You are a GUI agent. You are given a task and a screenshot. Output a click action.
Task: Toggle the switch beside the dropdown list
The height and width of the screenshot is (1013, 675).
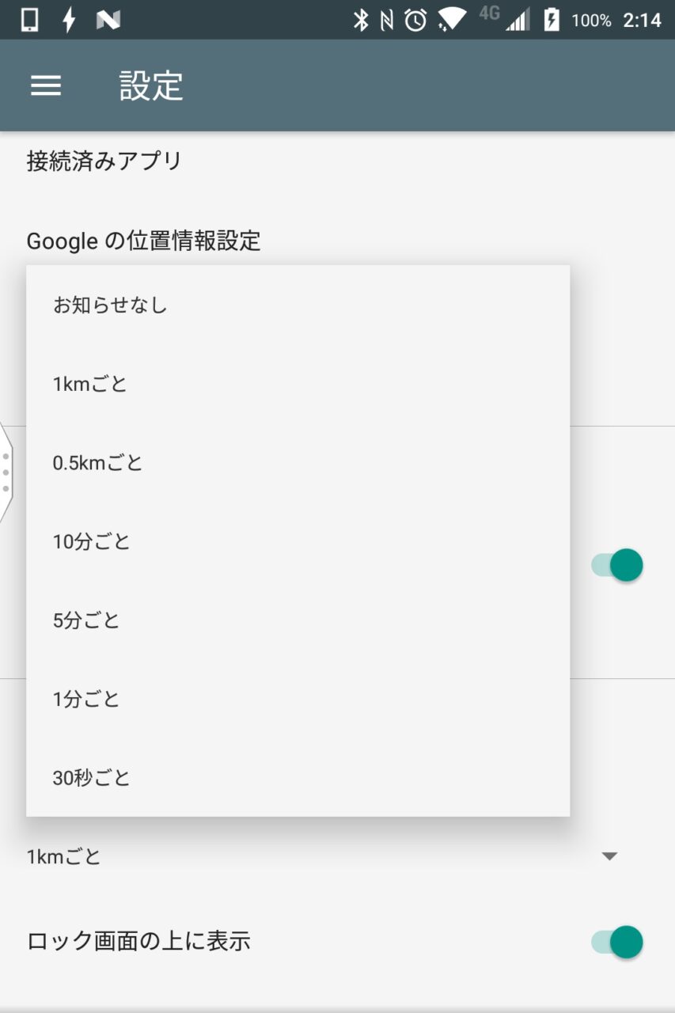pos(617,565)
